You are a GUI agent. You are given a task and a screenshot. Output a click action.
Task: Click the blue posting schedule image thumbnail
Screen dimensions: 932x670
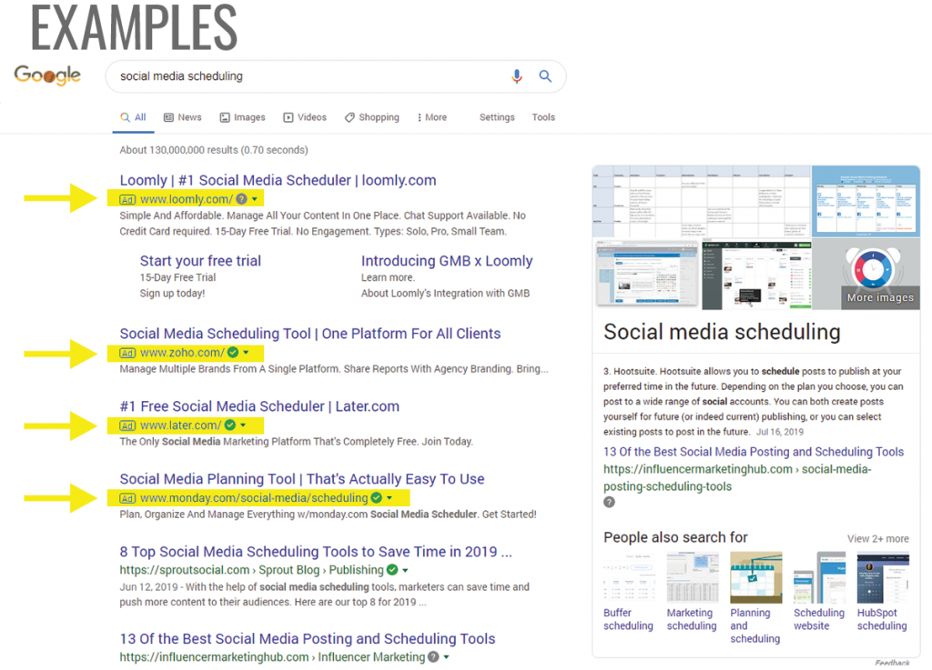coord(866,201)
